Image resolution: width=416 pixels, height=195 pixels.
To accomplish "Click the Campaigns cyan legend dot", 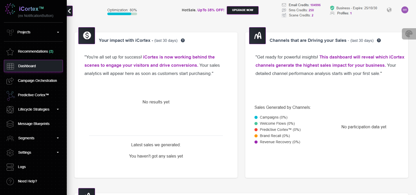I will click(x=256, y=117).
